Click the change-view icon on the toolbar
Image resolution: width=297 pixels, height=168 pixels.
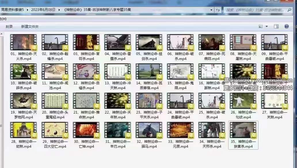tap(260, 26)
